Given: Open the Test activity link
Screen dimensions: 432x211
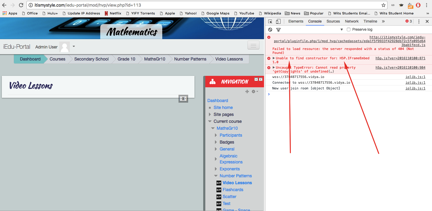Looking at the screenshot, I should (227, 203).
